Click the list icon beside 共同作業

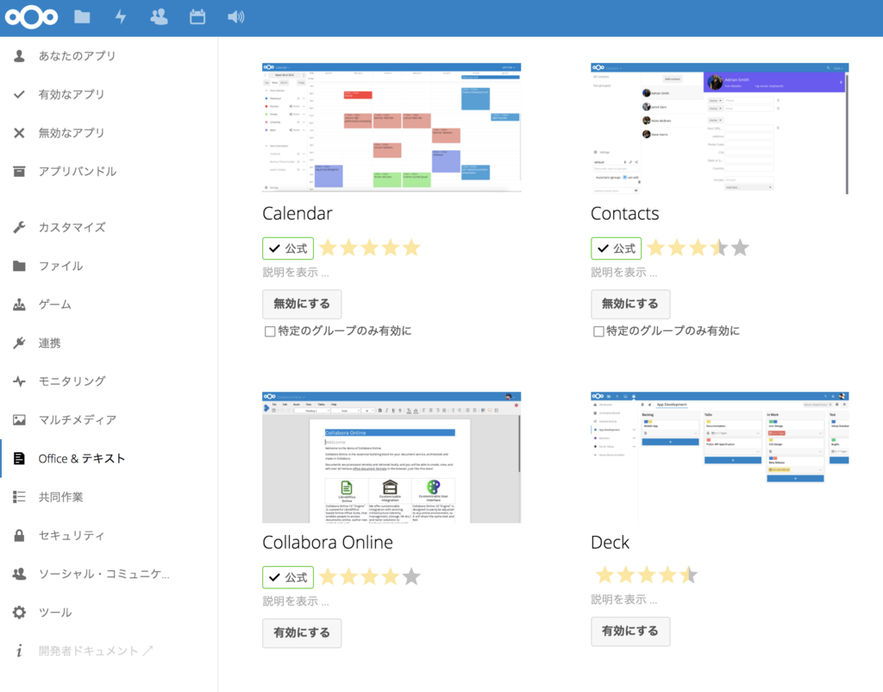[x=19, y=497]
